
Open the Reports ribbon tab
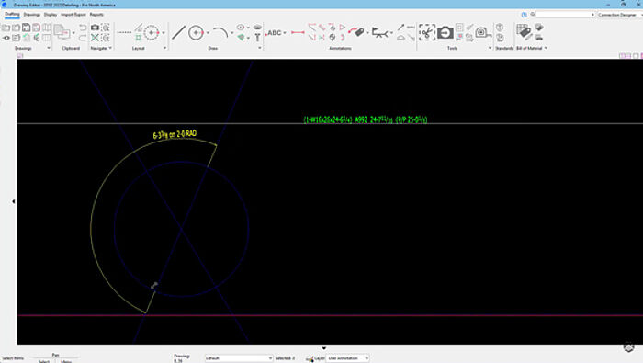tap(96, 15)
